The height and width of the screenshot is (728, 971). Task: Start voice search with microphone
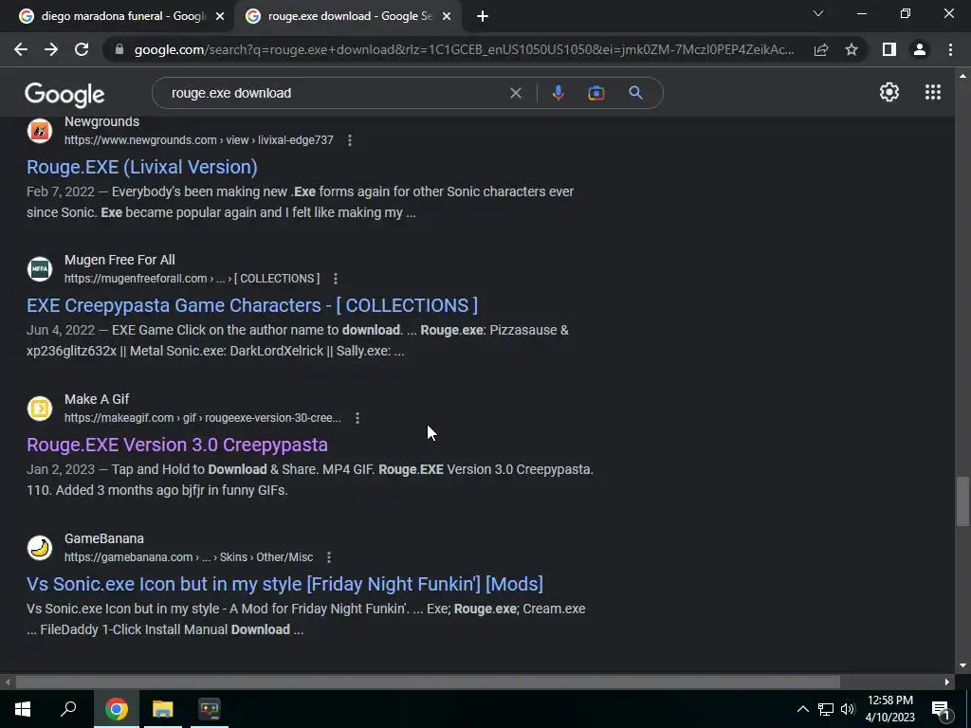pyautogui.click(x=558, y=93)
